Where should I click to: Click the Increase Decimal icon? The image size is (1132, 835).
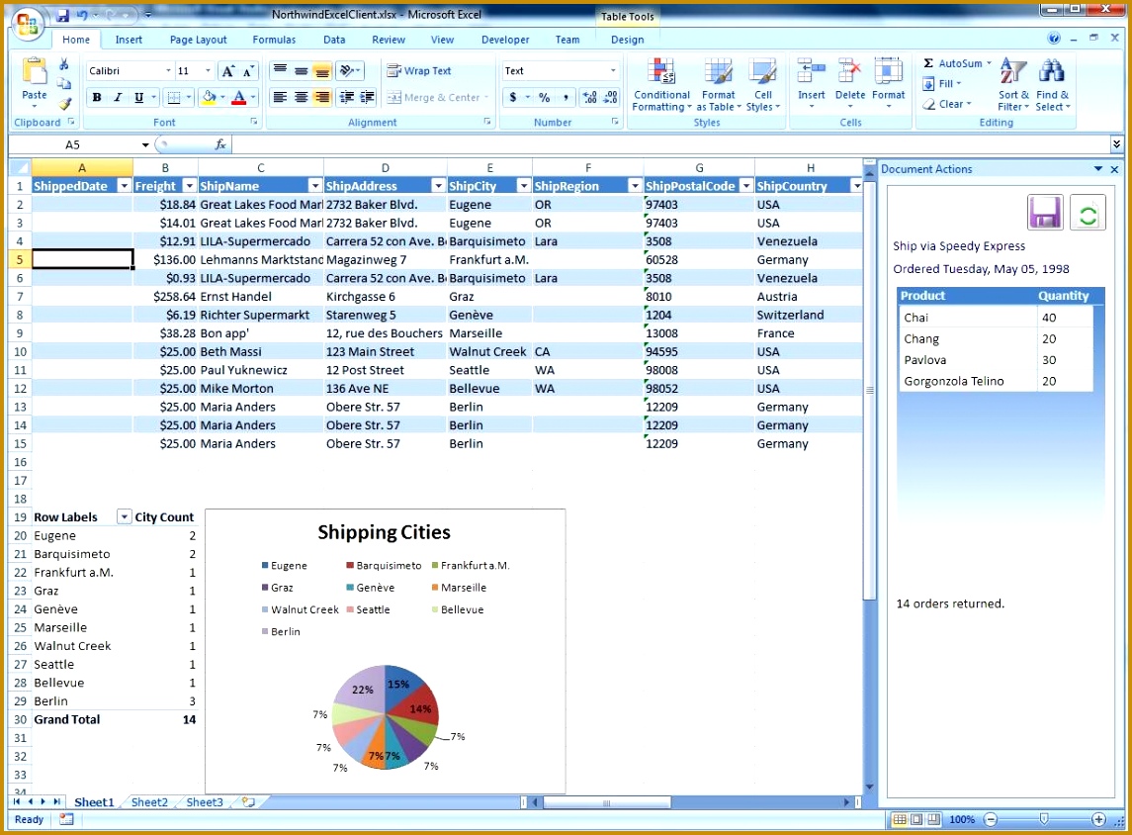[589, 98]
